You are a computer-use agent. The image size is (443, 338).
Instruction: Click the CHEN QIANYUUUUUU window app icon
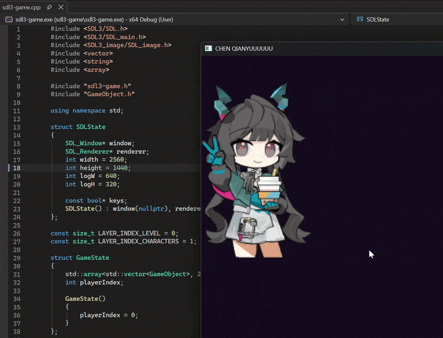click(209, 48)
